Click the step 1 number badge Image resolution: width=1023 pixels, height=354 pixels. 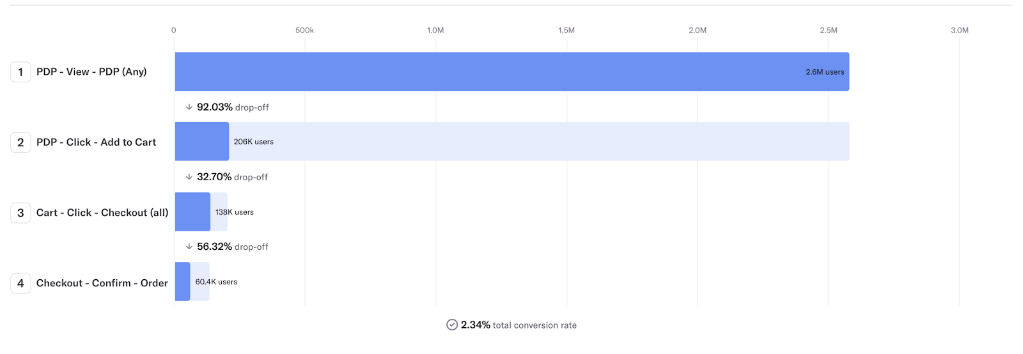(x=20, y=72)
